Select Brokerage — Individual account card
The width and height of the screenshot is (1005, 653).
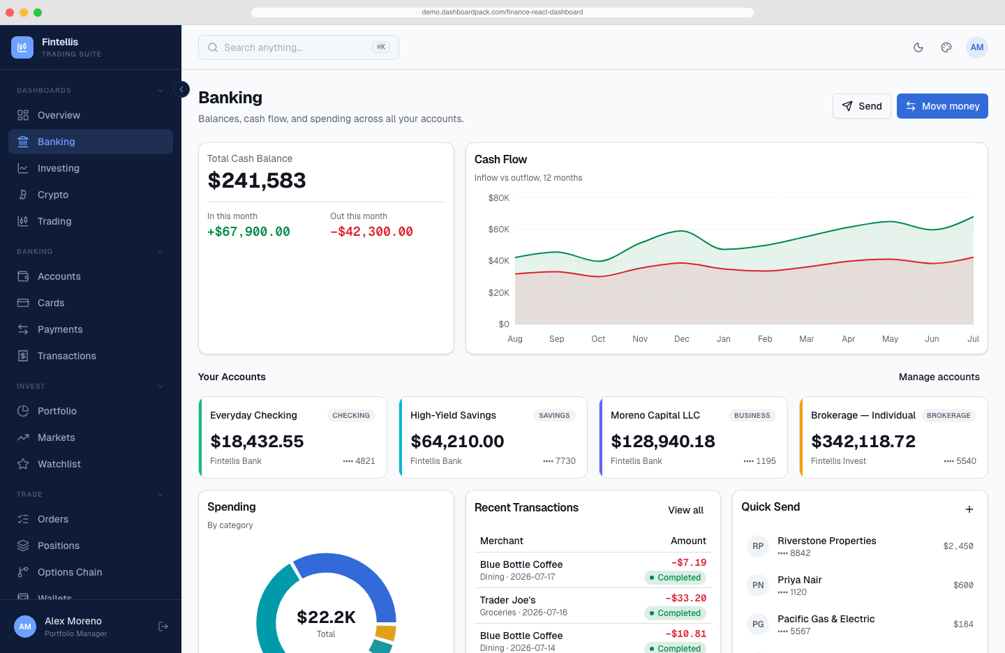893,437
